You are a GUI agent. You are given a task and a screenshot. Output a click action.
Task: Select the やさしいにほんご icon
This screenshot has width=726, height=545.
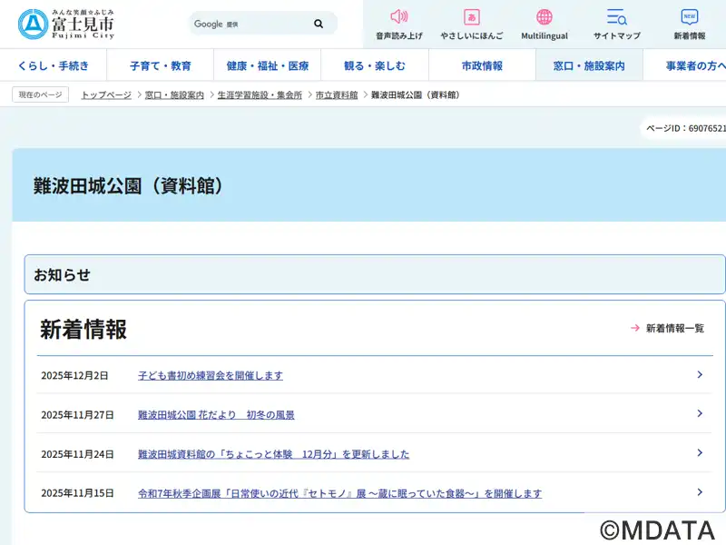pos(472,17)
